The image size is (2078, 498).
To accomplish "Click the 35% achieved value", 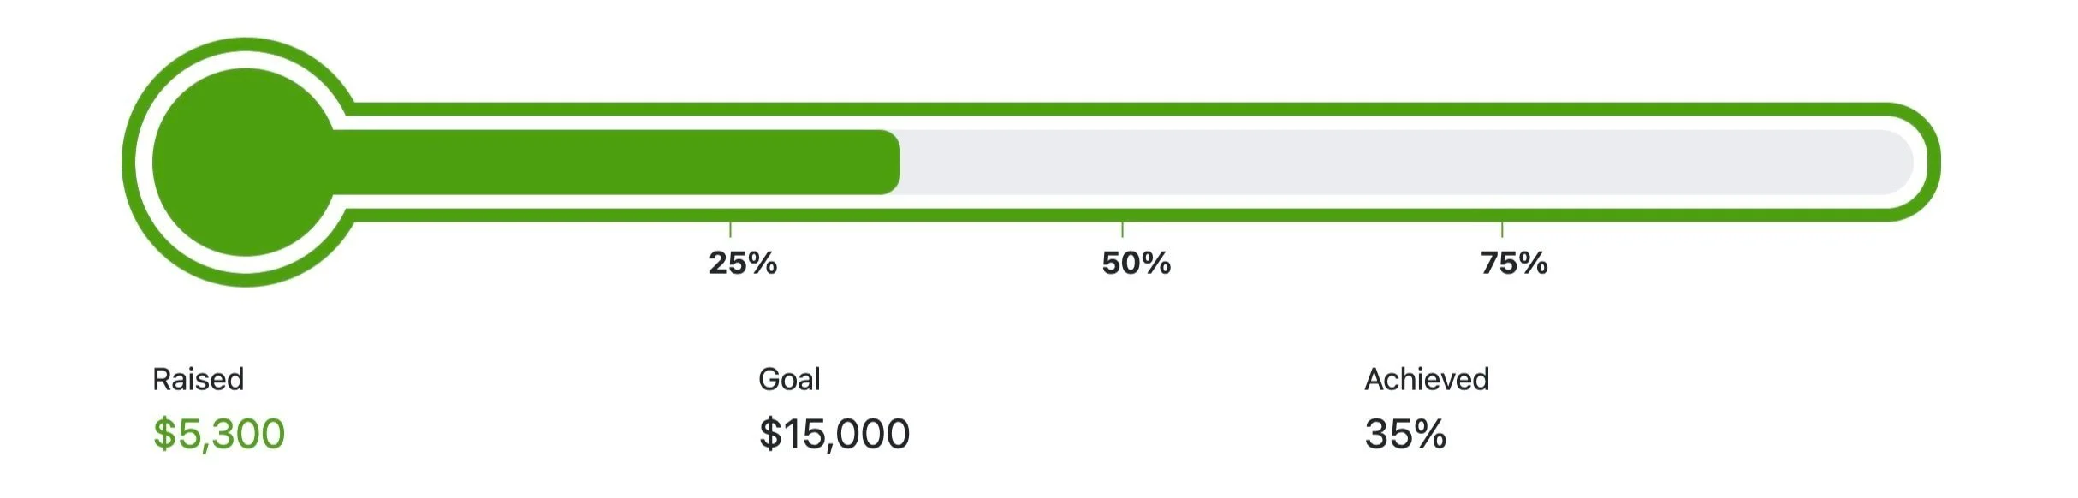I will pyautogui.click(x=1405, y=434).
